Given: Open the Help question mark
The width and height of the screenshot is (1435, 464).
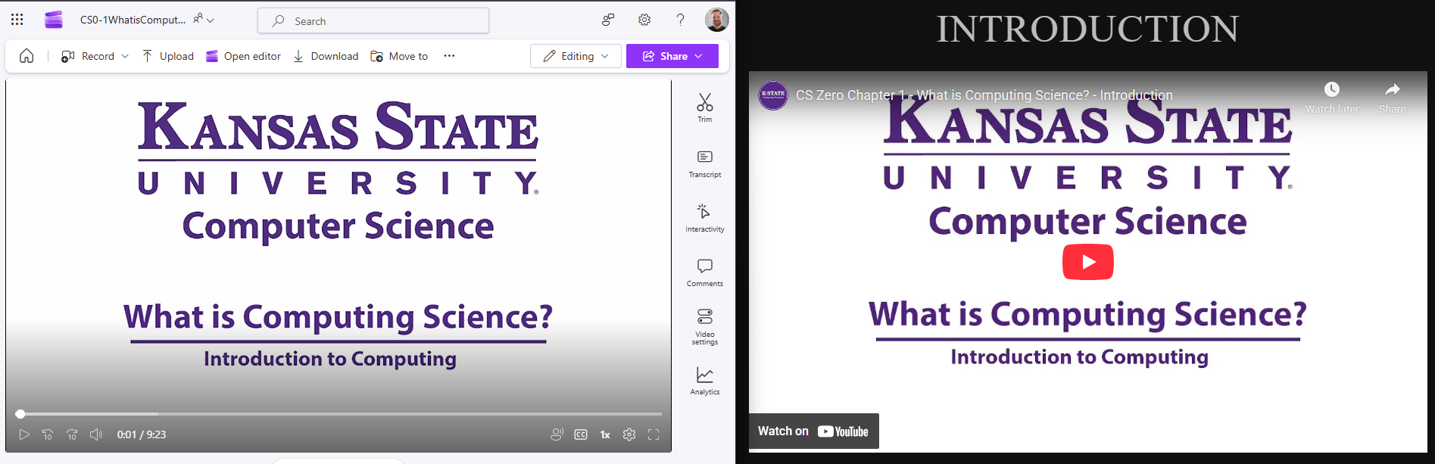Looking at the screenshot, I should (680, 20).
